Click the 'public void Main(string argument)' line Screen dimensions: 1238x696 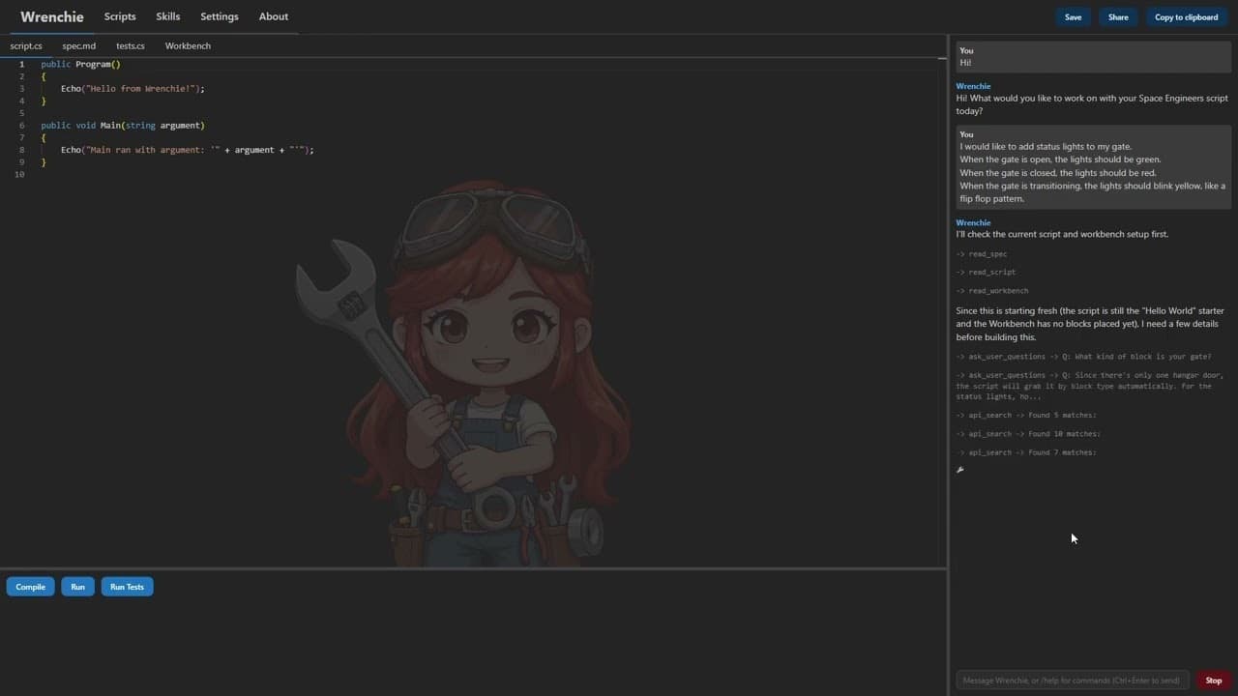point(123,125)
